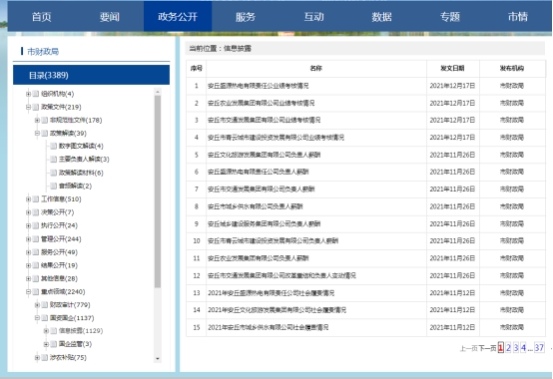Click the page icon beside 涉农补贴(75)

(x=45, y=357)
